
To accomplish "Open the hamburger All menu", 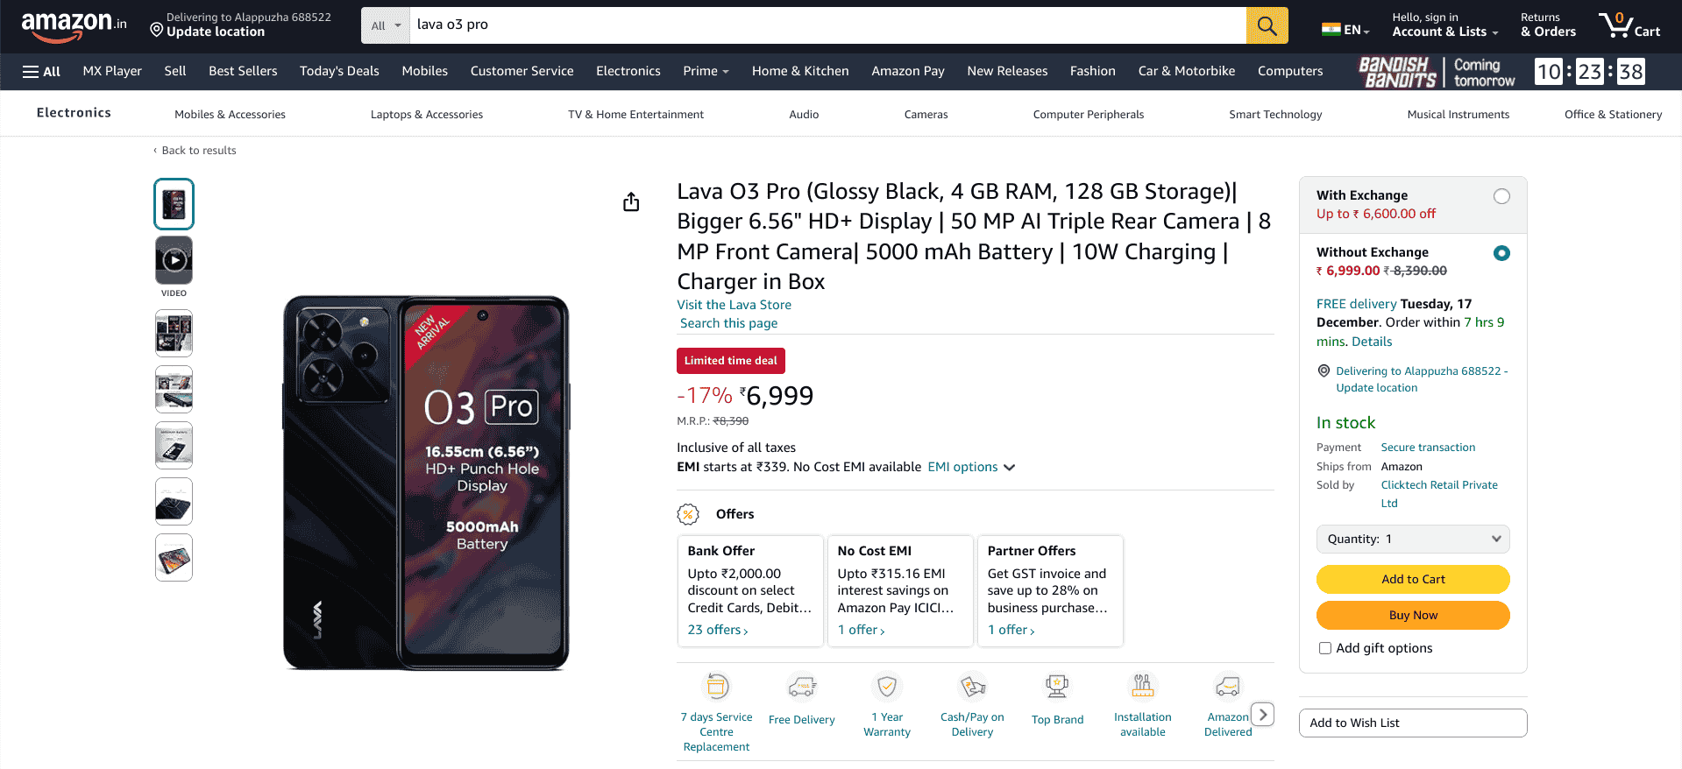I will [40, 71].
